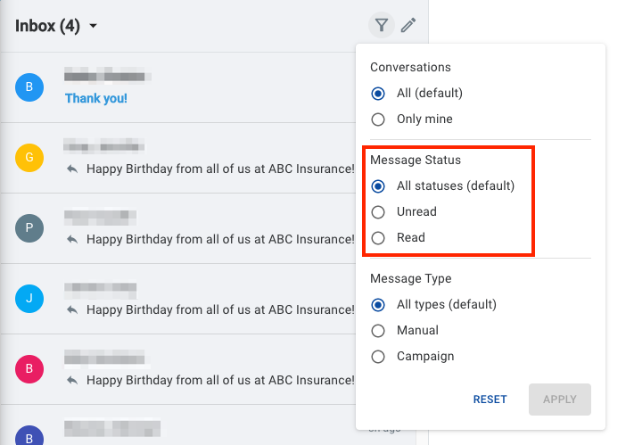The image size is (634, 445).
Task: Open the Thank you! conversation
Action: (x=96, y=98)
